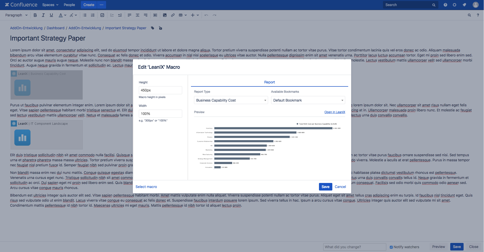Click the page title Important Strategy Paper
The height and width of the screenshot is (252, 484).
point(48,38)
